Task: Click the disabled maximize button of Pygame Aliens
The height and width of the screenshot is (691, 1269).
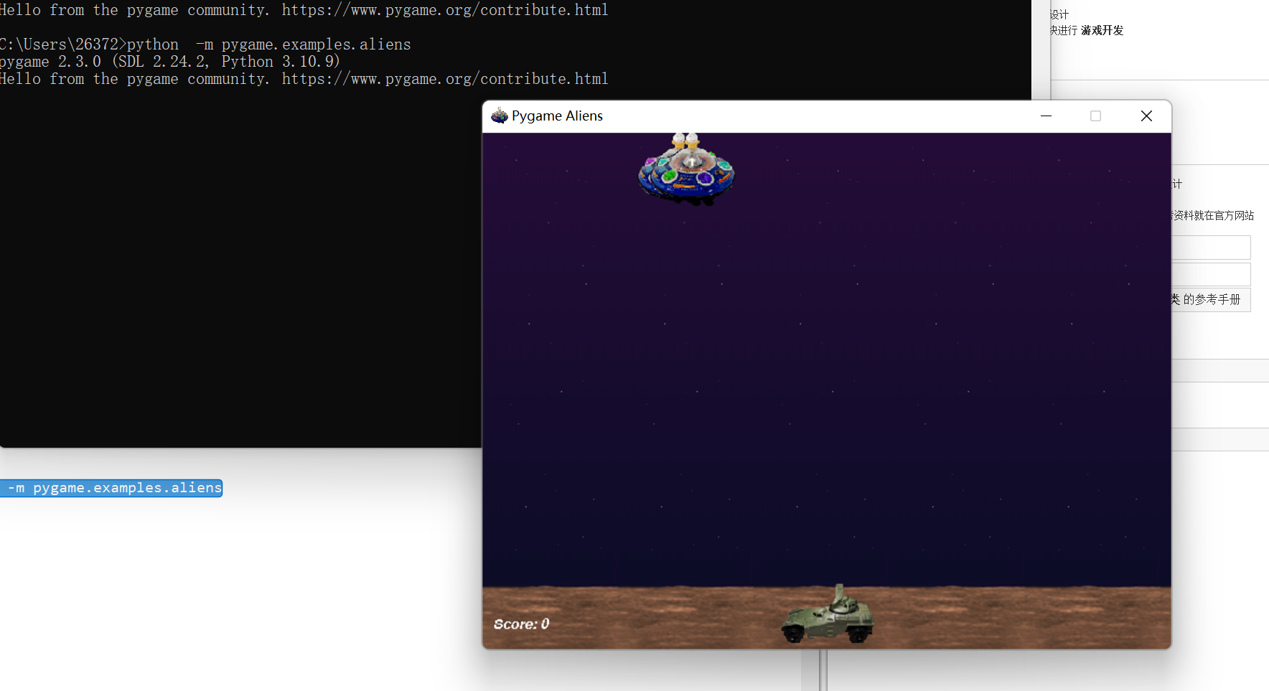Action: [1095, 116]
